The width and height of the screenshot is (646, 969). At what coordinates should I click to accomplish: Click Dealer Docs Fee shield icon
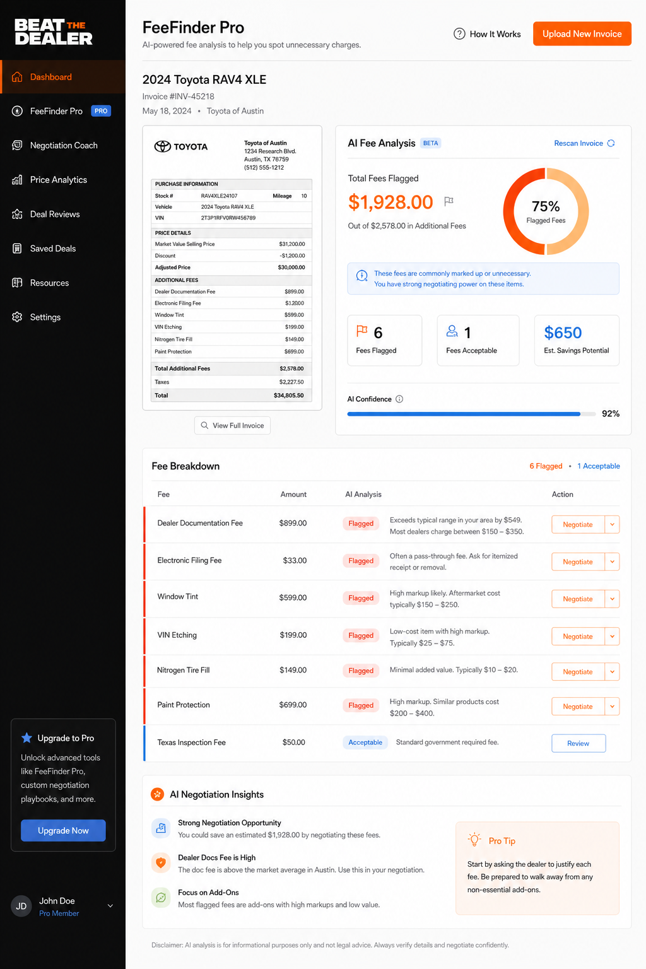coord(161,862)
